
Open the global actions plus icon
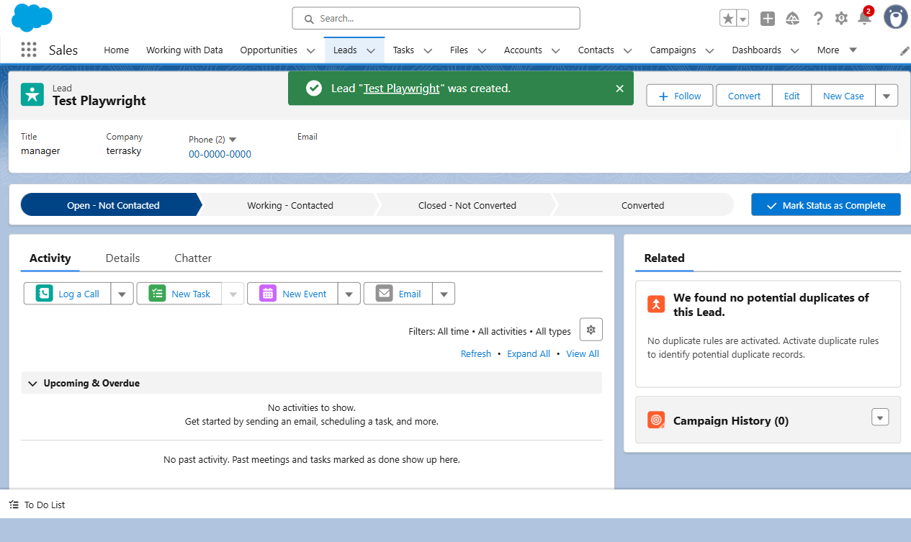pos(768,19)
